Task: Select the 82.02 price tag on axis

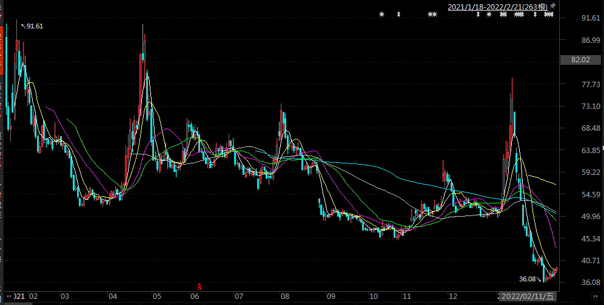Action: 580,60
